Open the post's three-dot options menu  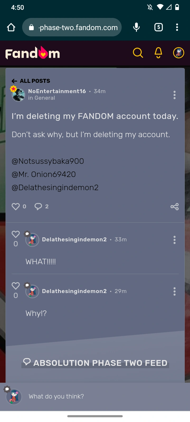click(x=174, y=95)
